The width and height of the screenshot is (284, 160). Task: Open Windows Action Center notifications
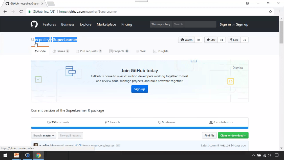coord(277,155)
